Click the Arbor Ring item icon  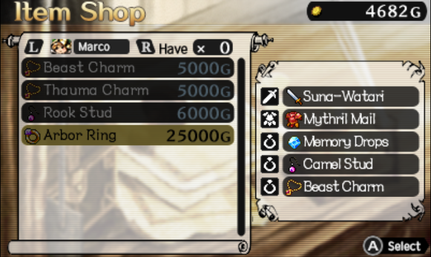click(x=32, y=136)
